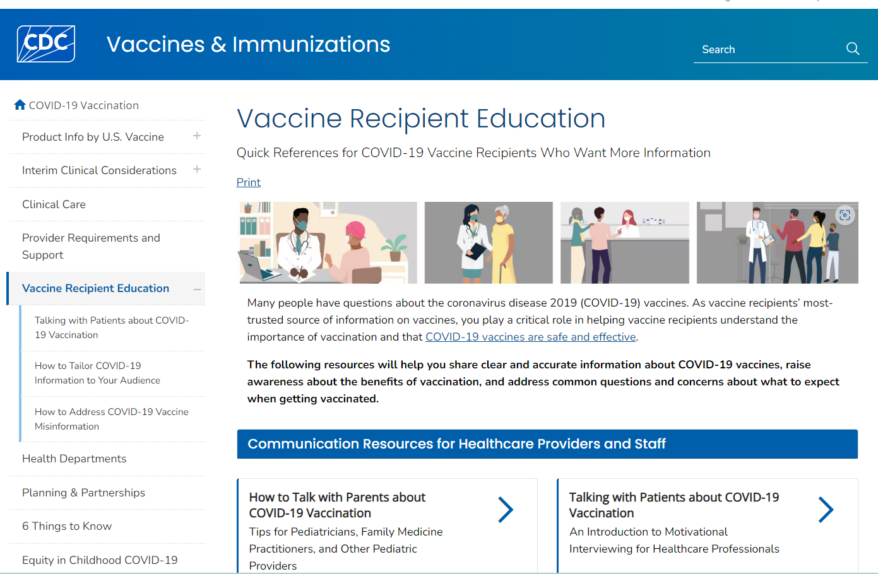Click the CDC logo
The width and height of the screenshot is (878, 574).
point(46,44)
